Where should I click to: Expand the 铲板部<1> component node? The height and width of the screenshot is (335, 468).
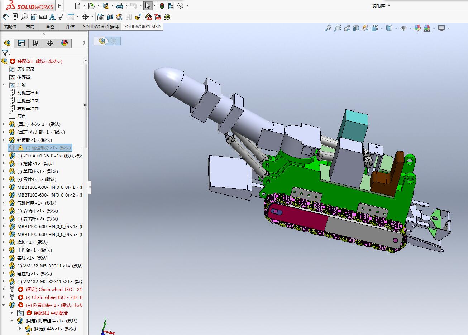tap(4, 140)
